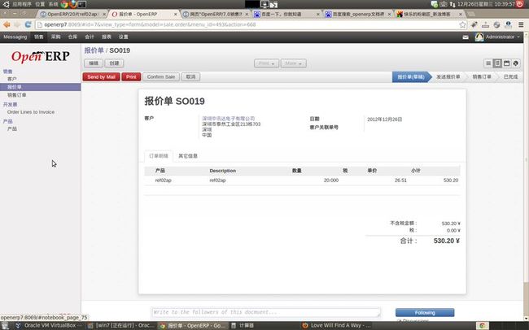
Task: Open the download extension icon in browser toolbar
Action: [x=486, y=24]
